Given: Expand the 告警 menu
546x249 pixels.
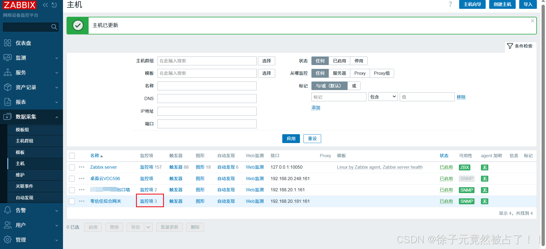Looking at the screenshot, I should coord(57,211).
